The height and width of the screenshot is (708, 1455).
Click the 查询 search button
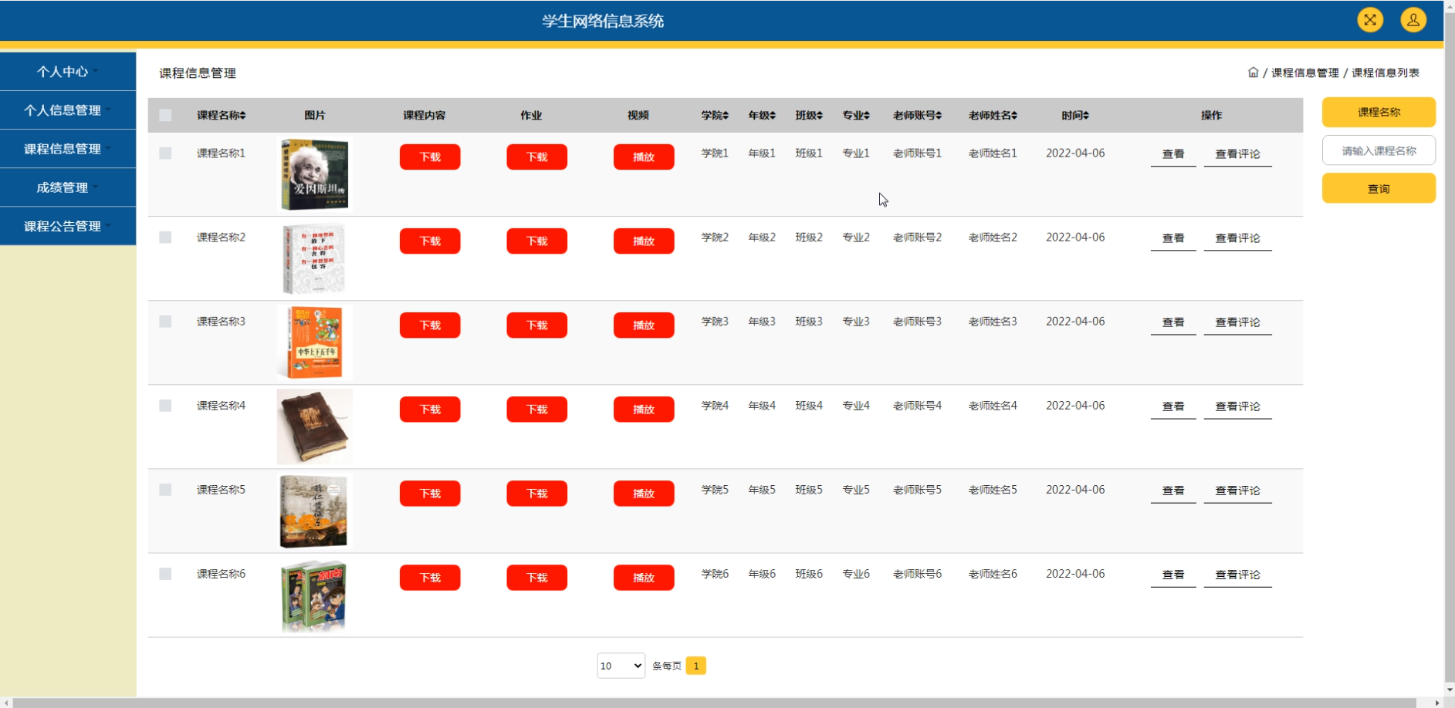point(1379,188)
